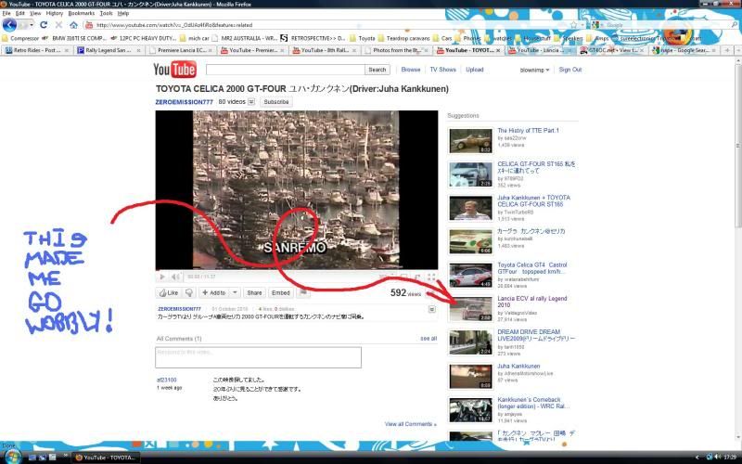Share the video
Viewport: 742px width, 464px height.
(x=254, y=292)
